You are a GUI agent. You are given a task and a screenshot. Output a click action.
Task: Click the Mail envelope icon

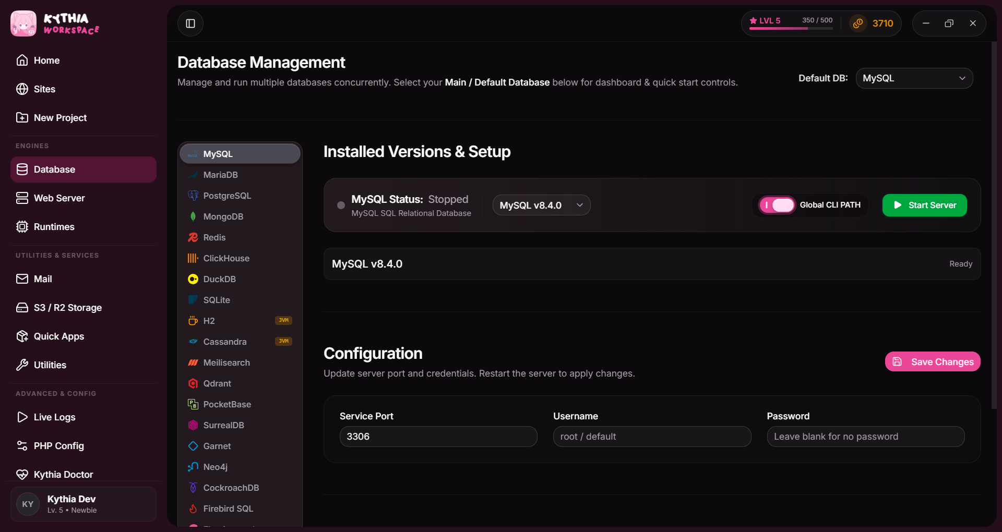(22, 279)
